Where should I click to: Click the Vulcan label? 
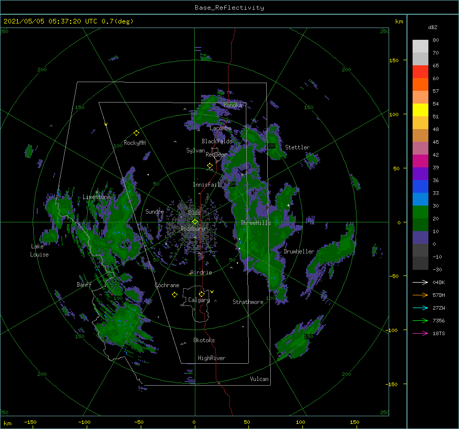click(x=259, y=379)
